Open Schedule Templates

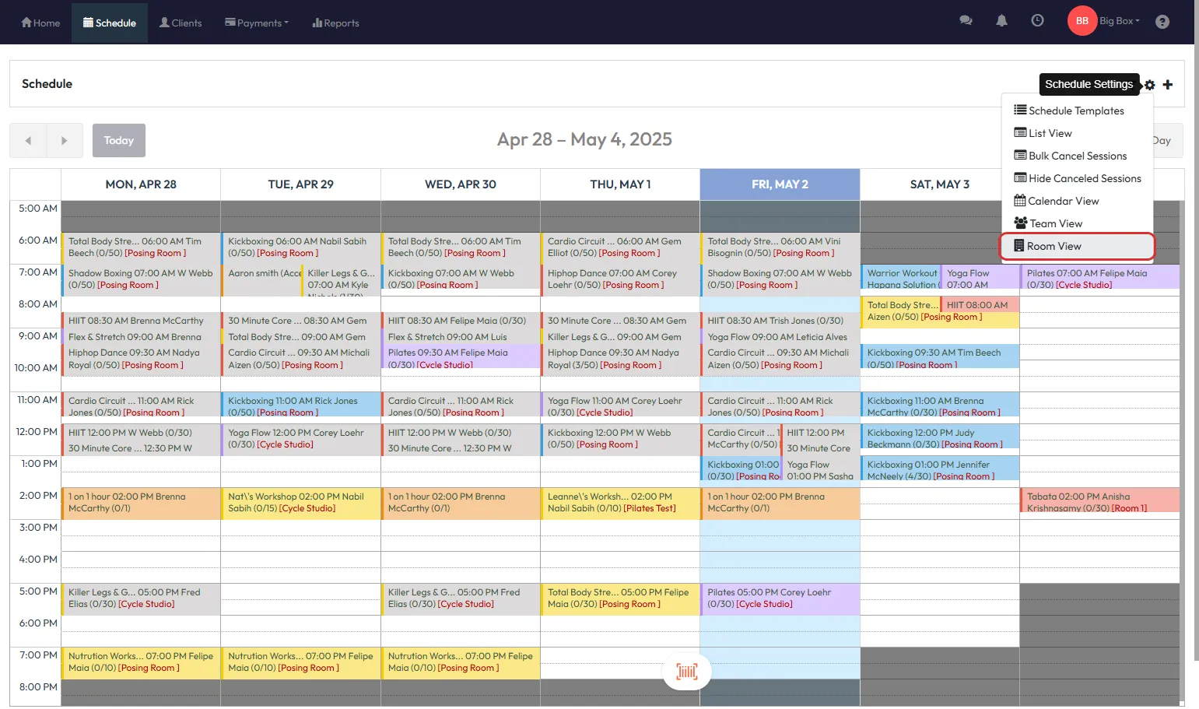1075,111
